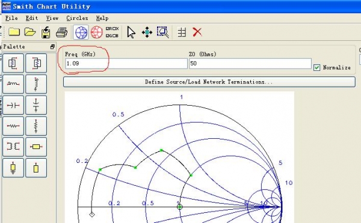Viewport: 361px width, 223px height.
Task: Select the blue impedance chart icon
Action: (81, 32)
